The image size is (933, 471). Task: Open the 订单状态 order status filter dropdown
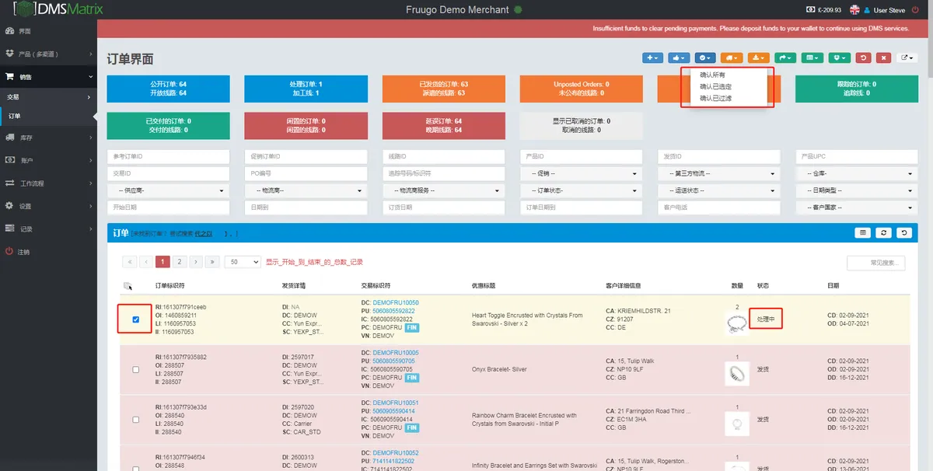point(583,190)
